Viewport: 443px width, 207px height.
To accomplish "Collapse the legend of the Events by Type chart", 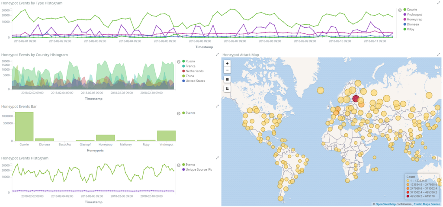I will pyautogui.click(x=400, y=10).
